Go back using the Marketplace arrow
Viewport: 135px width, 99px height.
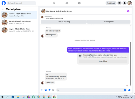pyautogui.click(x=3, y=9)
